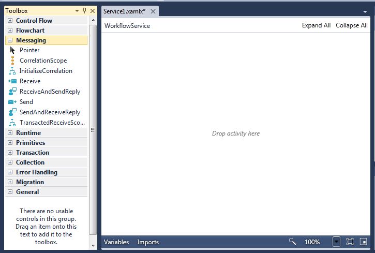Click the Send envelope icon
375x253 pixels.
click(12, 102)
